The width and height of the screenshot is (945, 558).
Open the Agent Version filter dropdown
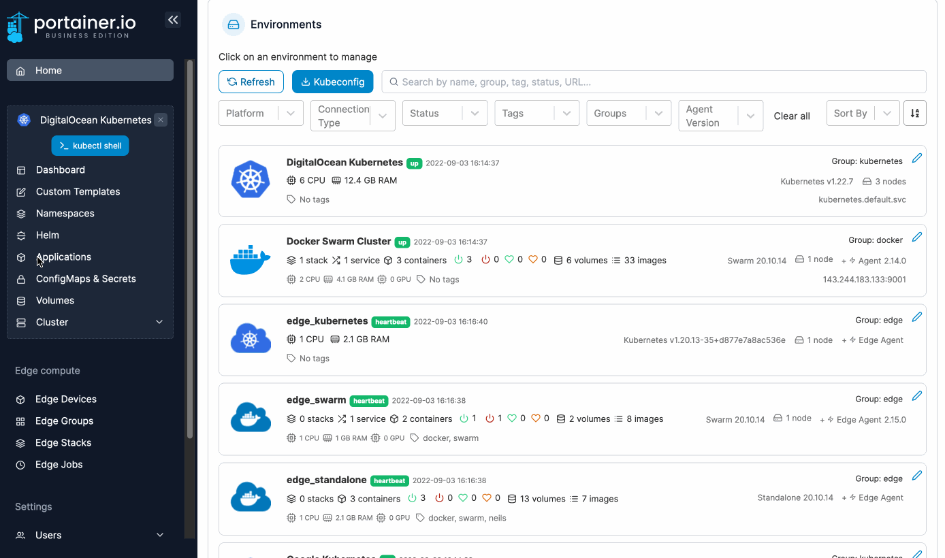[721, 116]
